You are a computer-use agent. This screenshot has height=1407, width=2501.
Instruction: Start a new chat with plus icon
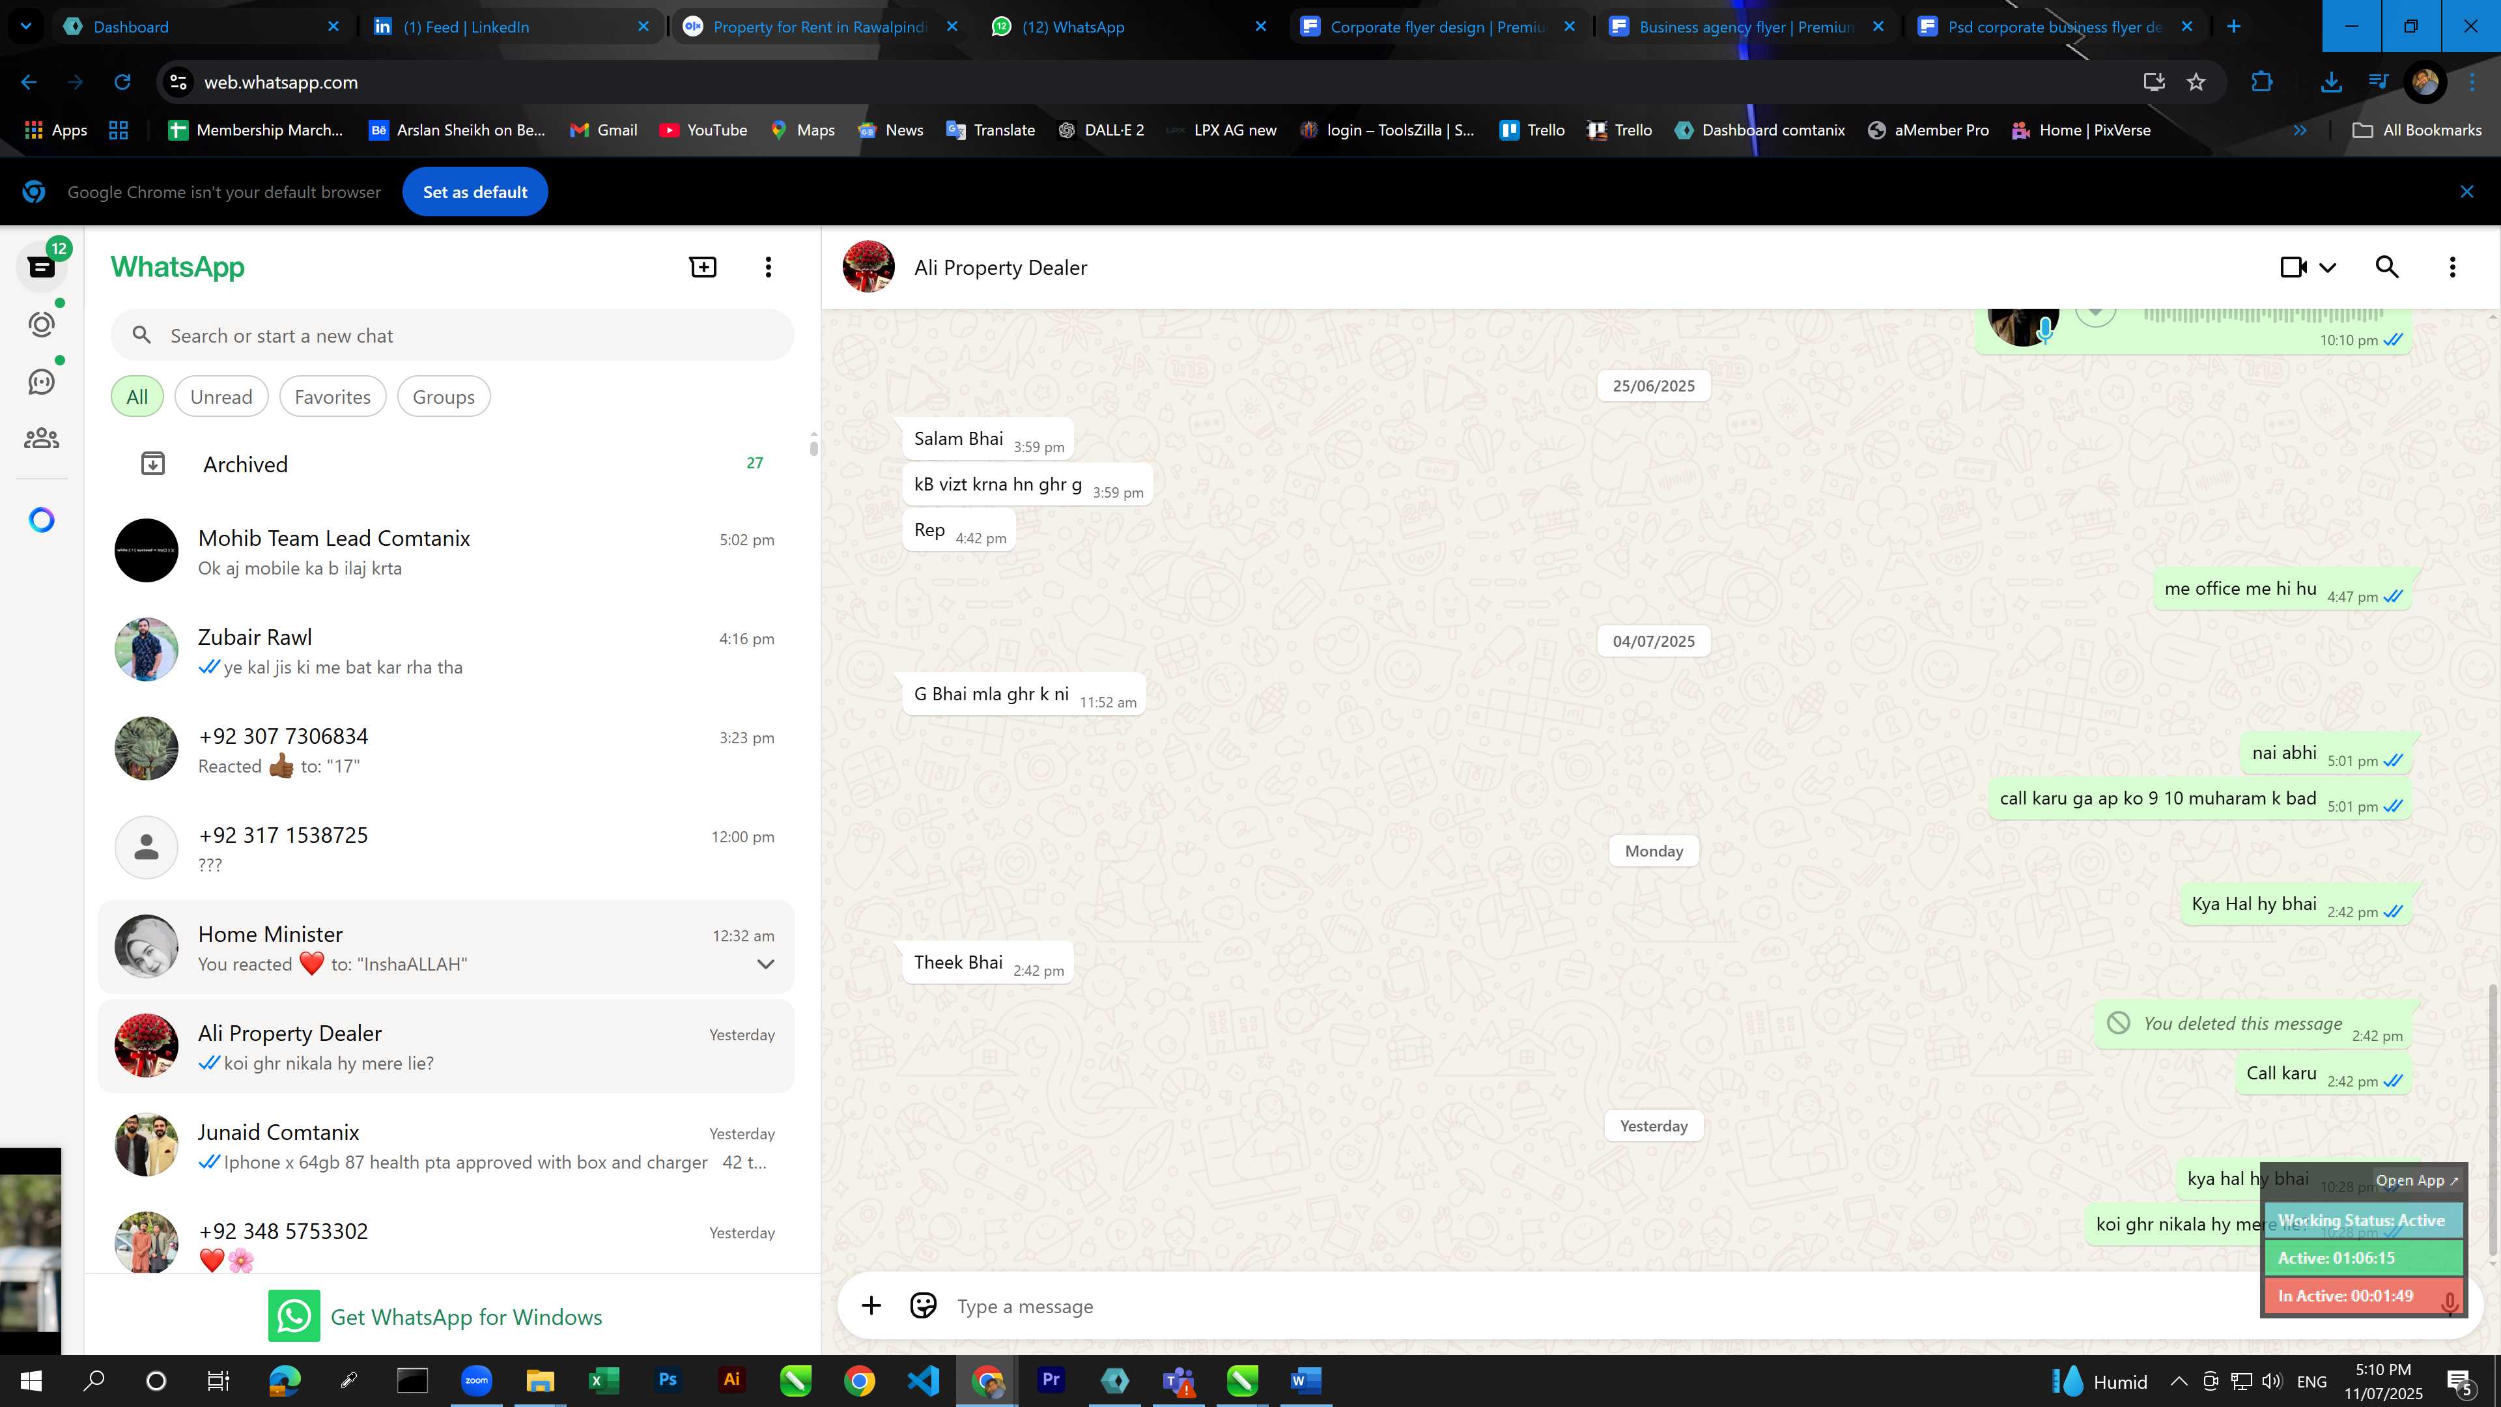point(703,267)
